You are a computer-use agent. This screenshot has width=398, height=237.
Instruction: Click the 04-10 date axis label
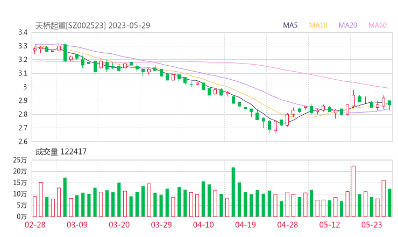pyautogui.click(x=203, y=225)
